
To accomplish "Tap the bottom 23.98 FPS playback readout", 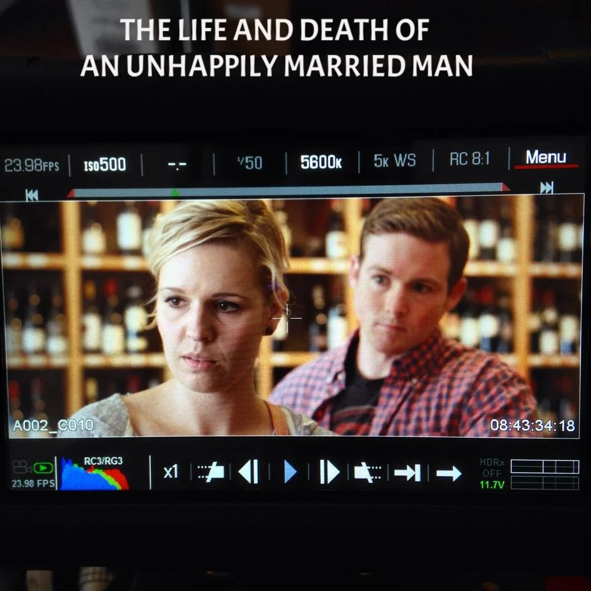I will [33, 483].
